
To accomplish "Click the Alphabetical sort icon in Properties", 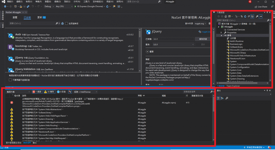I will point(222,98).
